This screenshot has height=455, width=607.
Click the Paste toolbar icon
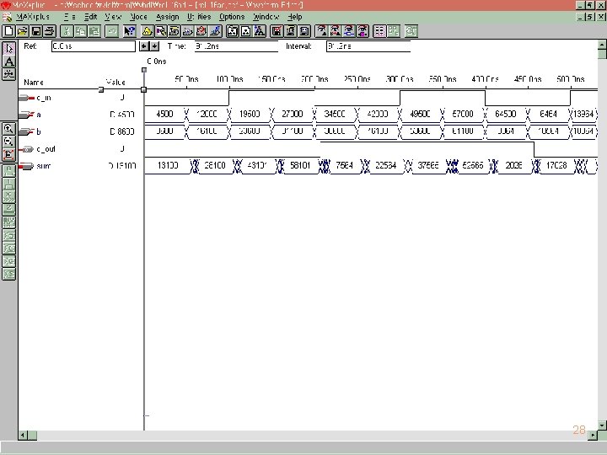(x=94, y=31)
